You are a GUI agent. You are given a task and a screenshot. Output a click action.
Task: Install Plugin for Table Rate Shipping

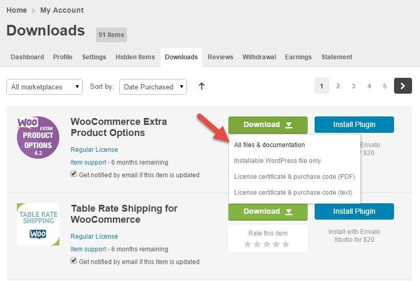click(x=354, y=212)
